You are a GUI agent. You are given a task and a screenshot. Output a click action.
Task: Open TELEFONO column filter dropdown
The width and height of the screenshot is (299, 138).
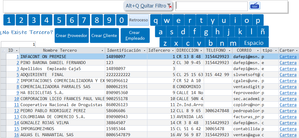click(x=230, y=51)
